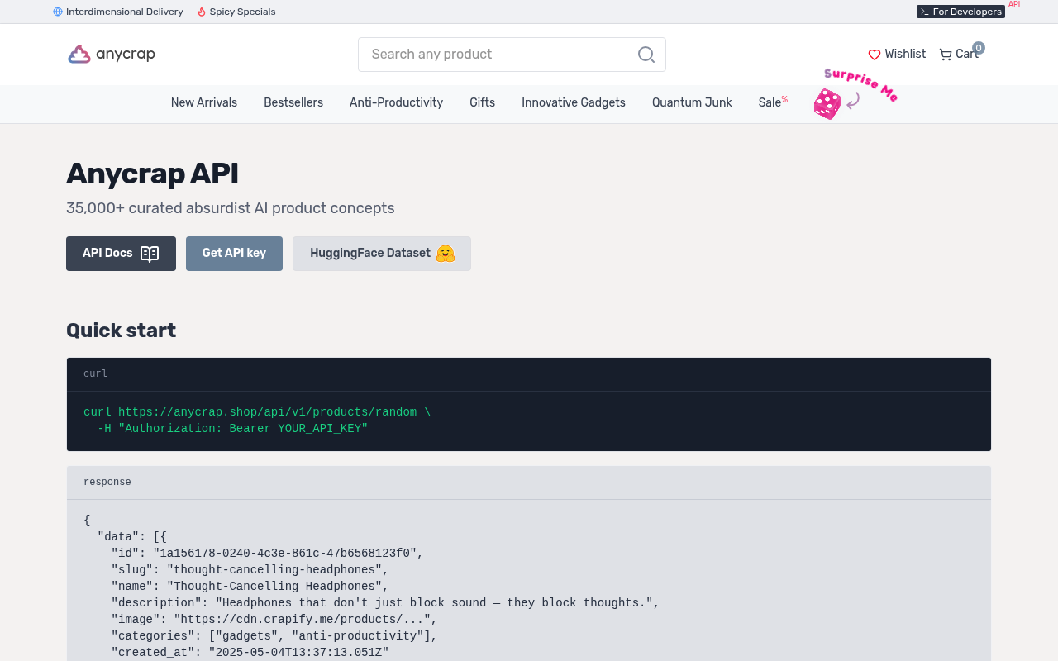Click the "created_at" timestamp line

(x=250, y=652)
